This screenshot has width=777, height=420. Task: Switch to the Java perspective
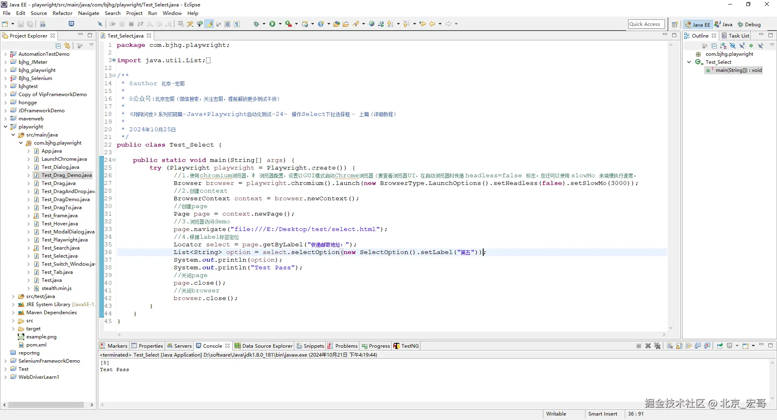(724, 25)
